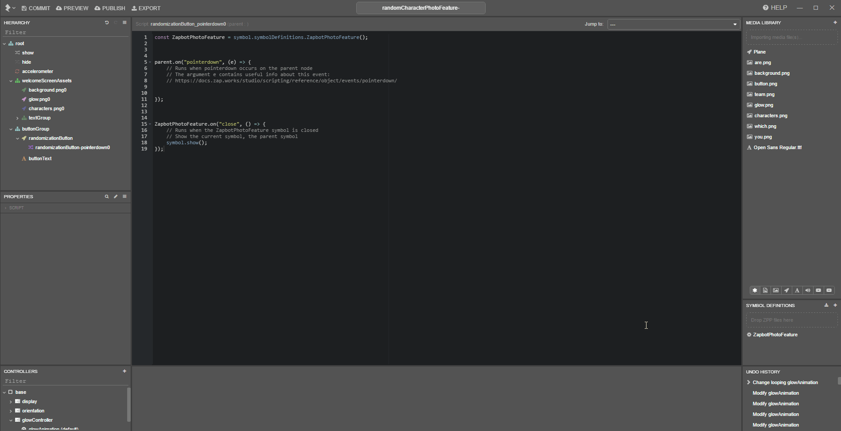Filter media by picture icon
841x431 pixels.
pyautogui.click(x=776, y=290)
